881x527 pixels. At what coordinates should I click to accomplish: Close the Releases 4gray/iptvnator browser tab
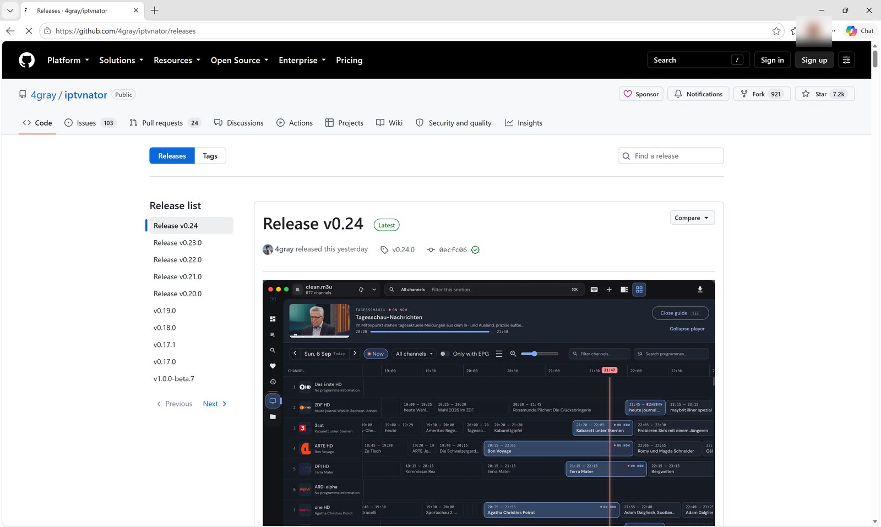136,10
